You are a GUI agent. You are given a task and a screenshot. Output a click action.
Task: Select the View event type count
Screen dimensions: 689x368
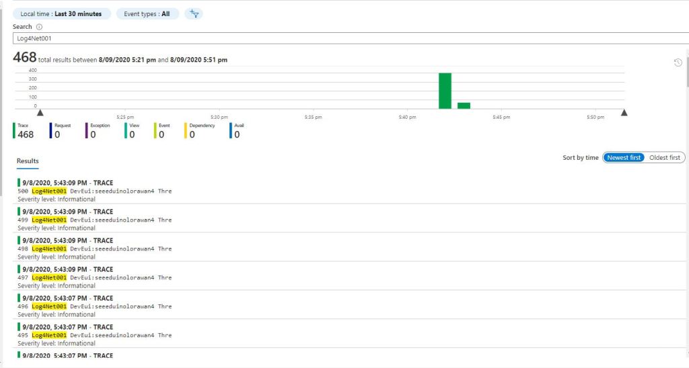tap(132, 134)
